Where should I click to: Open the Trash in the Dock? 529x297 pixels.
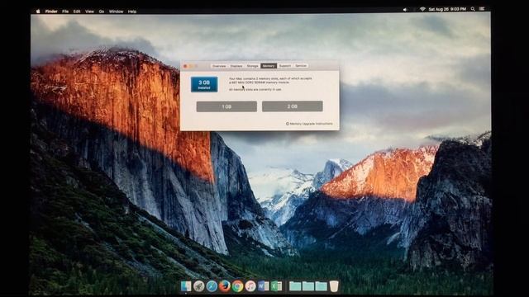[x=334, y=286]
